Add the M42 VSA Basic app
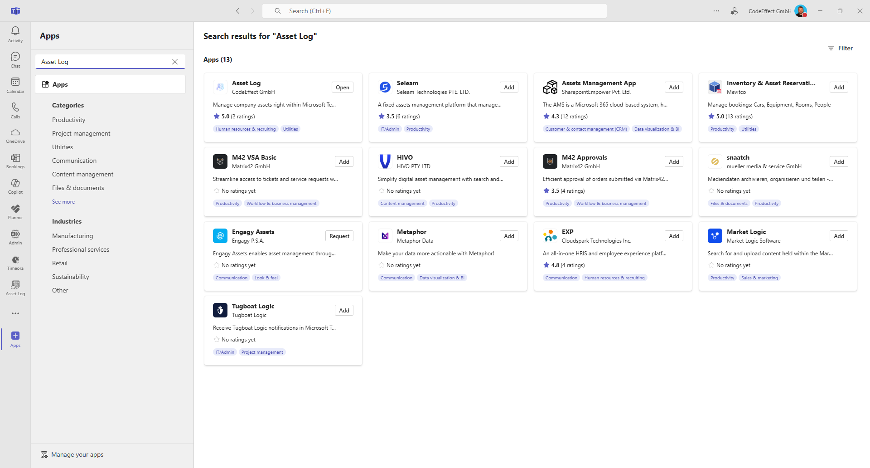Image resolution: width=870 pixels, height=468 pixels. 344,162
